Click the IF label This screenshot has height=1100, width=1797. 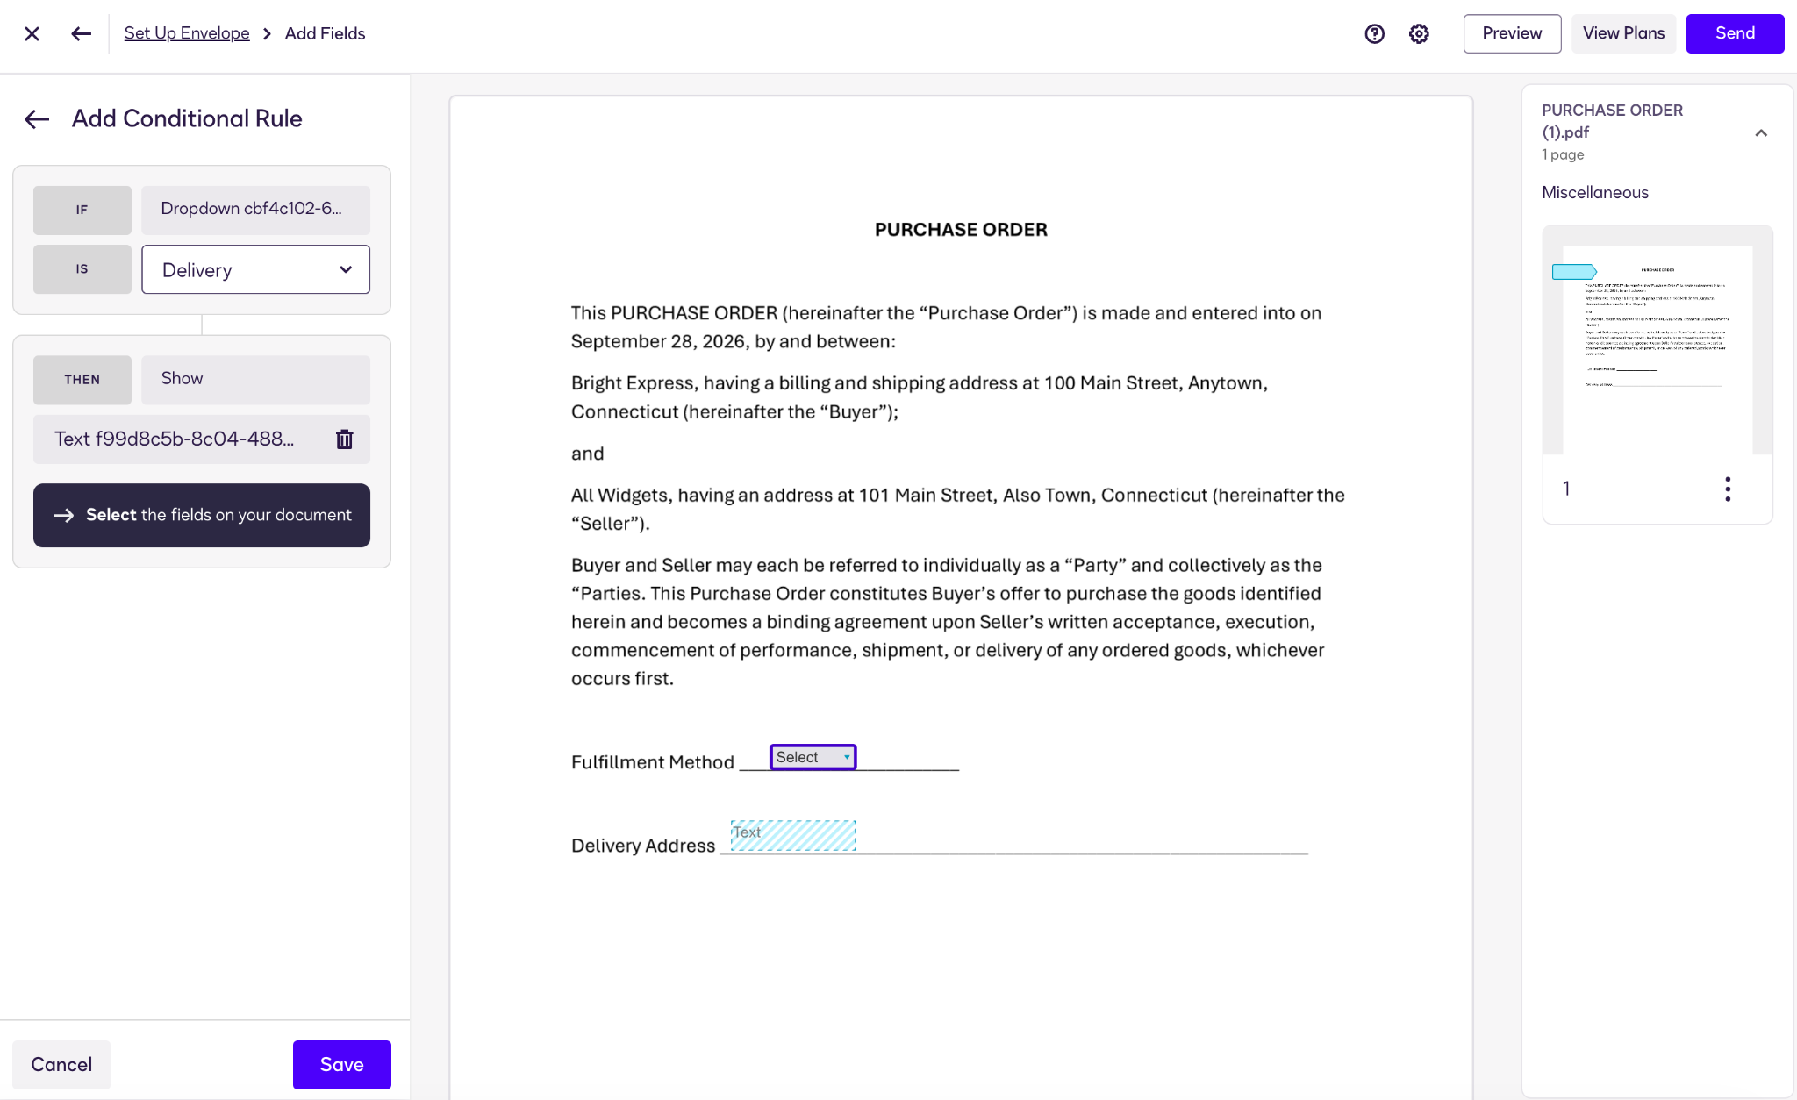(82, 210)
